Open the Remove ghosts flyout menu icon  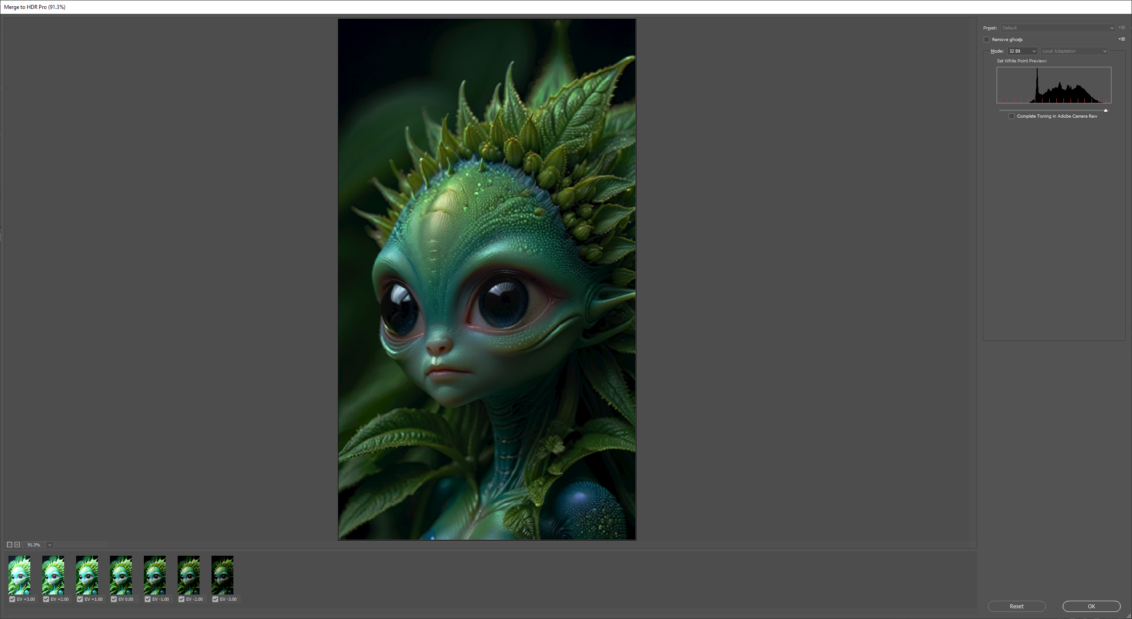point(1123,39)
